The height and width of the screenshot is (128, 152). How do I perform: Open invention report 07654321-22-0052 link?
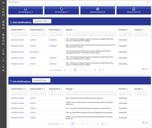(x=17, y=98)
